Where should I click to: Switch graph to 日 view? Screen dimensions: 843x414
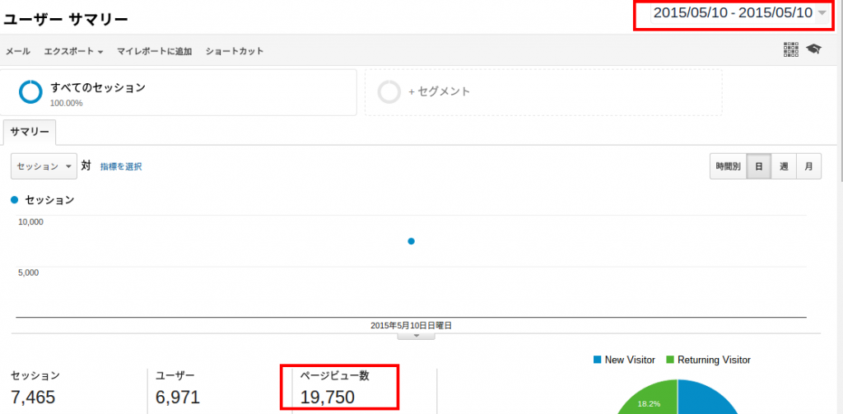(x=758, y=167)
